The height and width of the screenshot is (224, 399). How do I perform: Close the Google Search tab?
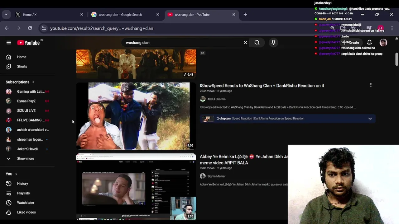(158, 15)
